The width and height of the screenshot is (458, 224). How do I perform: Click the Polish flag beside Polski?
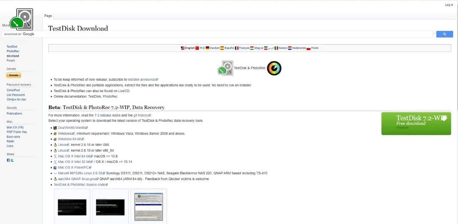308,48
